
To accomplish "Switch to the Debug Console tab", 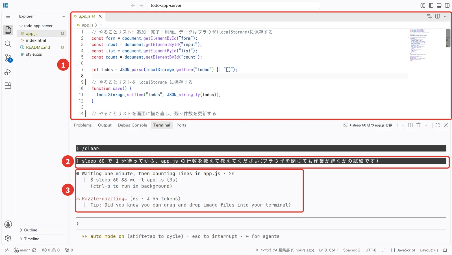I will 132,125.
